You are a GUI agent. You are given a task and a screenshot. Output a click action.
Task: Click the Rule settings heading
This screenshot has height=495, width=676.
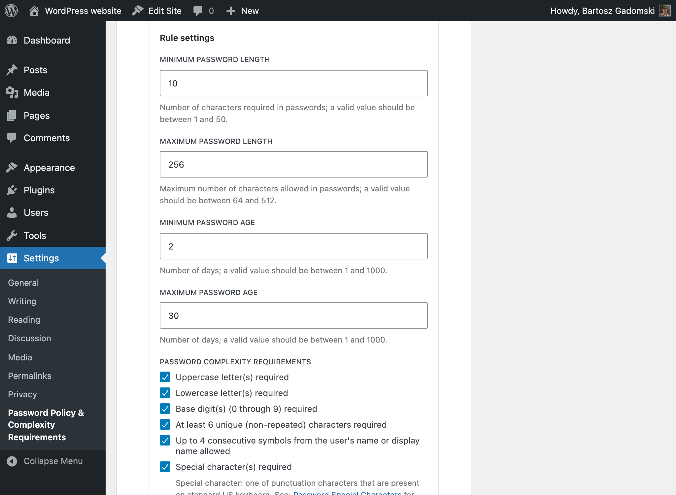pos(187,38)
